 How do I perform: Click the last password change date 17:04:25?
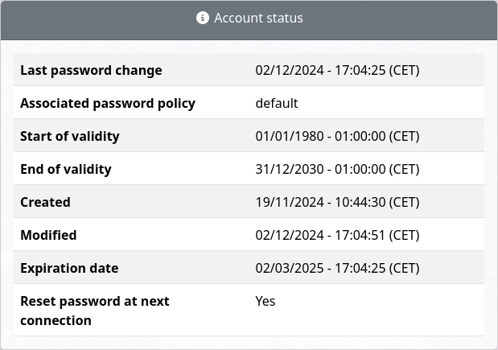[337, 70]
